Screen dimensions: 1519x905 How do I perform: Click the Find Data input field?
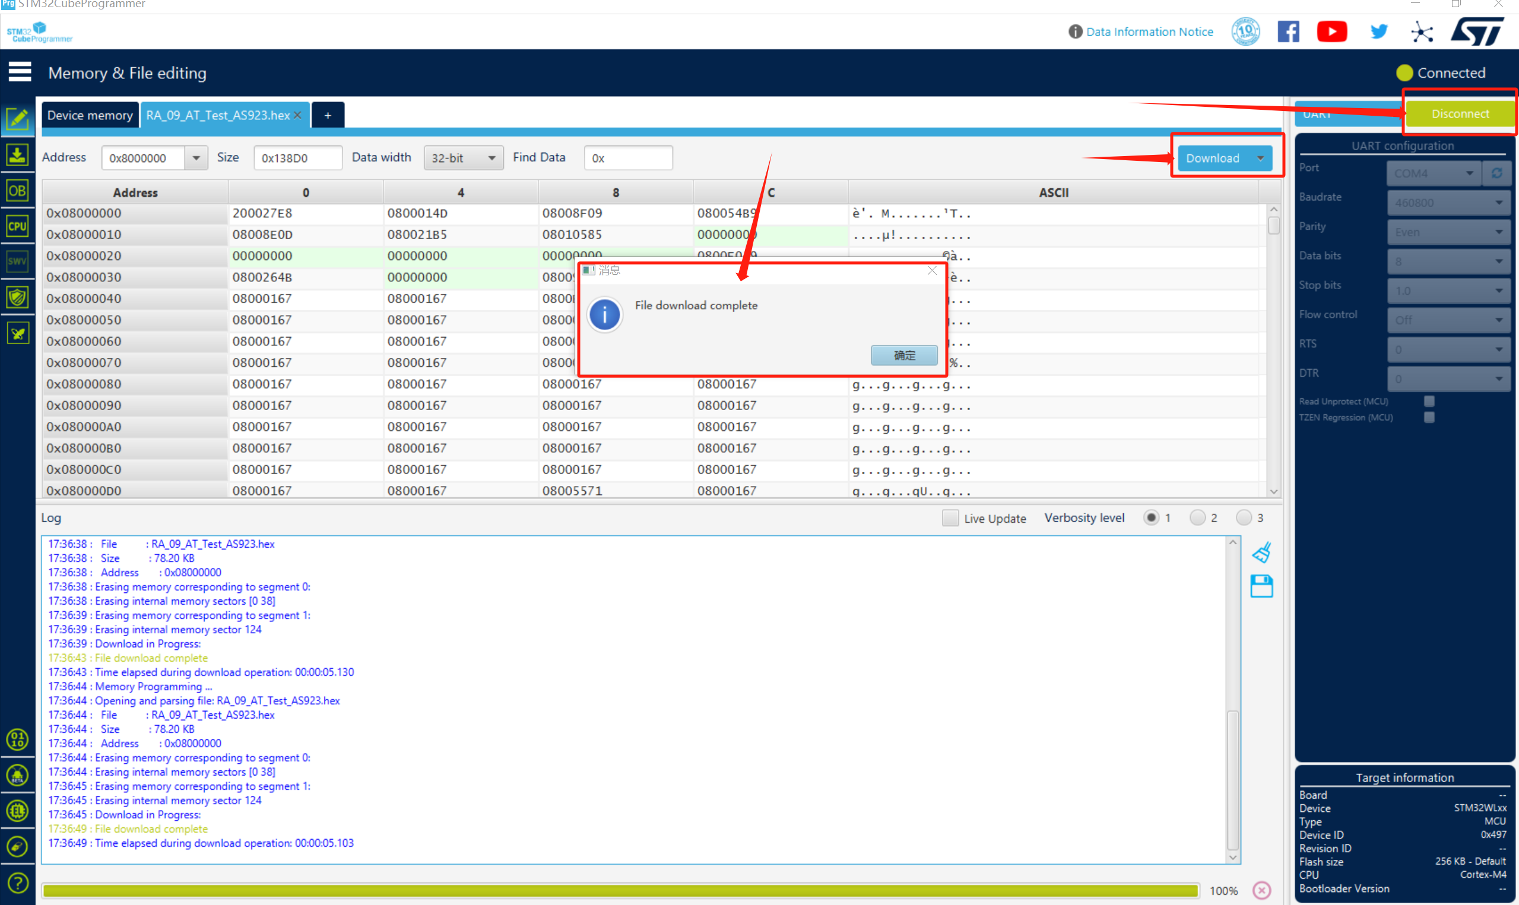click(x=628, y=158)
